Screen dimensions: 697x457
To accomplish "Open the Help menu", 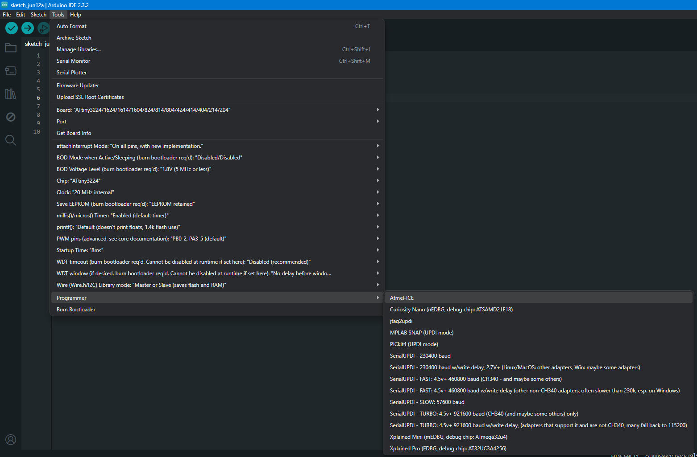I will [75, 15].
